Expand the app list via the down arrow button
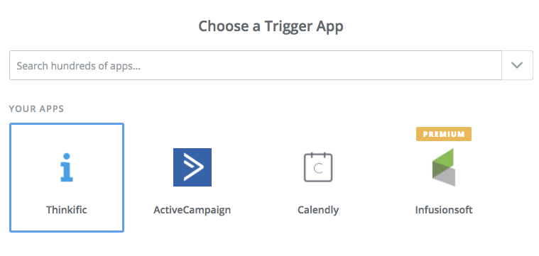The height and width of the screenshot is (256, 539). tap(518, 65)
